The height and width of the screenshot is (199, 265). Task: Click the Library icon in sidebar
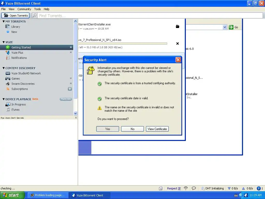click(x=8, y=27)
